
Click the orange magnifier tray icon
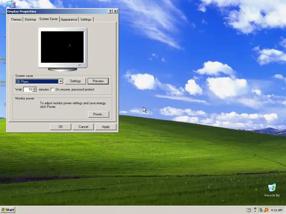pyautogui.click(x=266, y=210)
